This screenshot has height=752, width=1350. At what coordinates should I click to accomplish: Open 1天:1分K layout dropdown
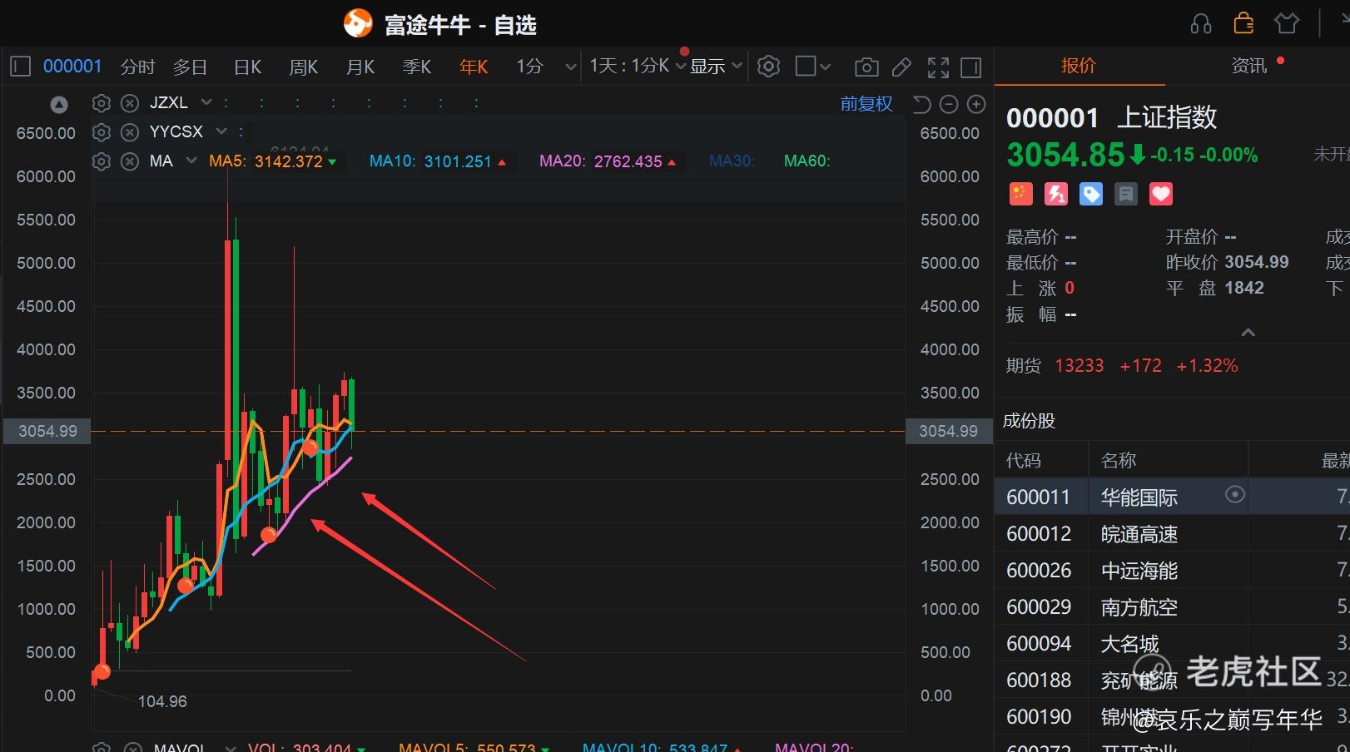coord(680,67)
